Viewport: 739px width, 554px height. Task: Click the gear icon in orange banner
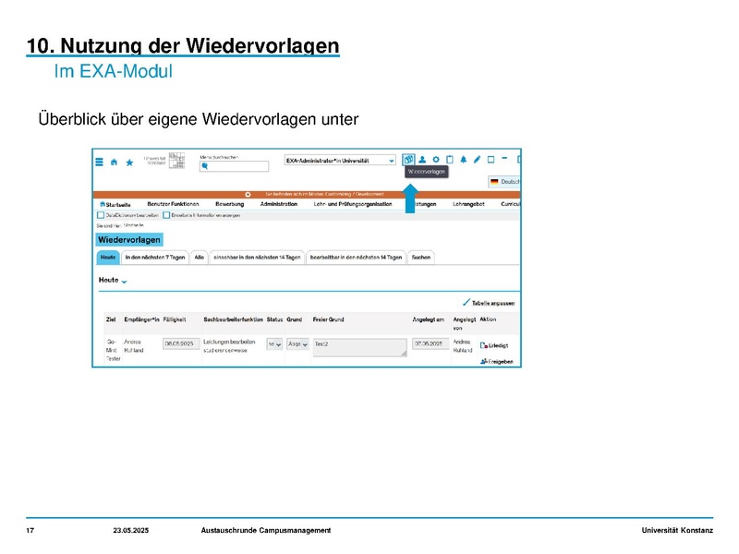(248, 195)
